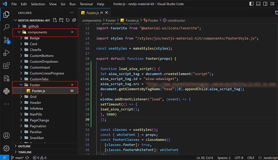The height and width of the screenshot is (160, 278).
Task: Open the Edit menu
Action: 24,4
